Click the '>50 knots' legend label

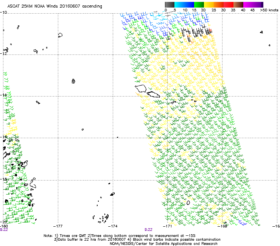click(x=269, y=10)
